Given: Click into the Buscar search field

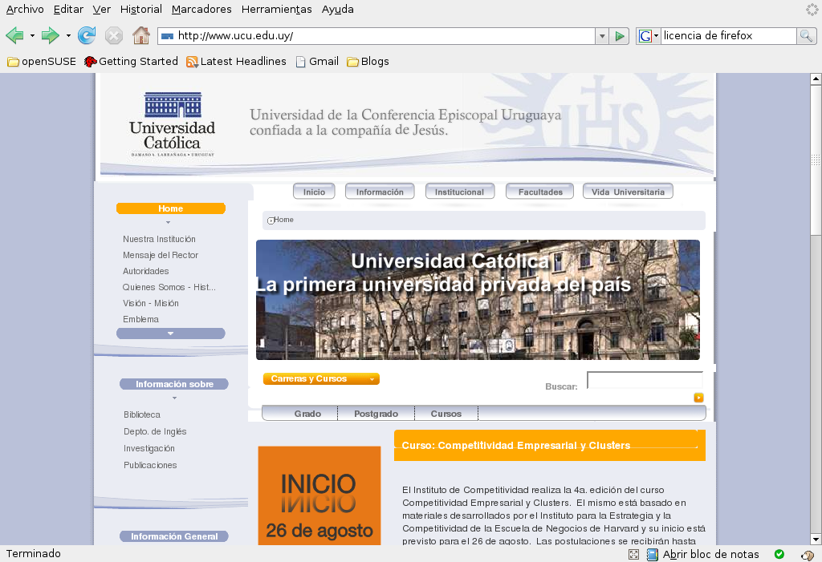Looking at the screenshot, I should point(645,380).
